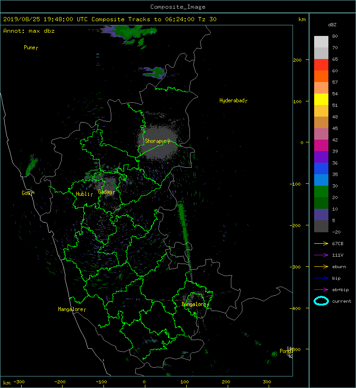Click the purple 111V arrow legend icon
This screenshot has height=388, width=356.
pos(321,255)
